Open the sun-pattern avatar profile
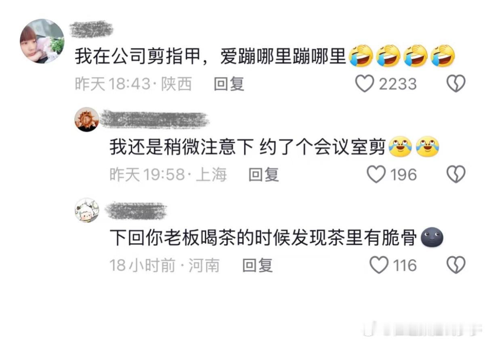 click(x=87, y=119)
